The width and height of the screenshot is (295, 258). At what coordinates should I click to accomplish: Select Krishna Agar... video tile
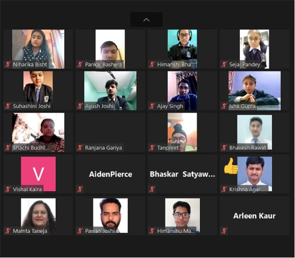coord(254,174)
